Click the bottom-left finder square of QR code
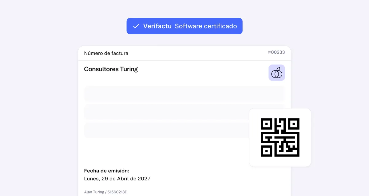This screenshot has height=196, width=369. (266, 151)
